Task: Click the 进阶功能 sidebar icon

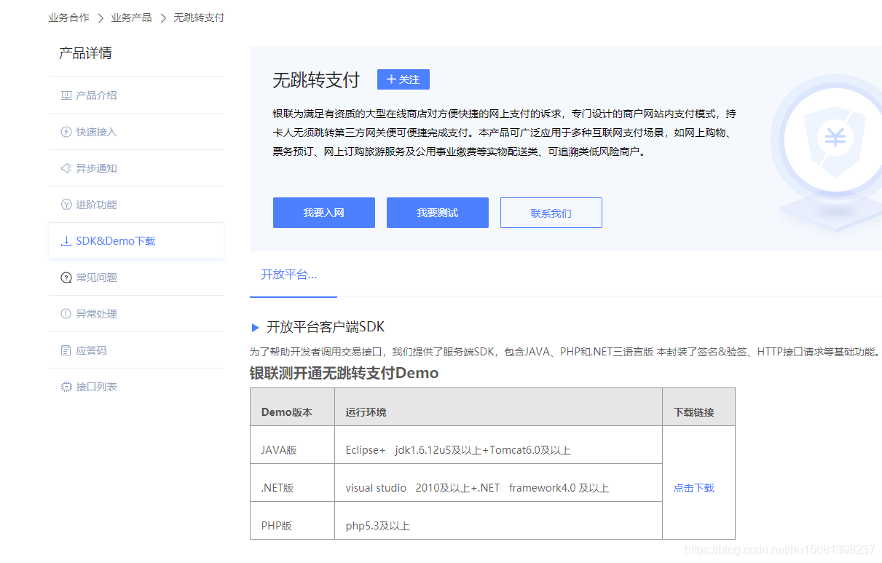Action: pyautogui.click(x=66, y=204)
